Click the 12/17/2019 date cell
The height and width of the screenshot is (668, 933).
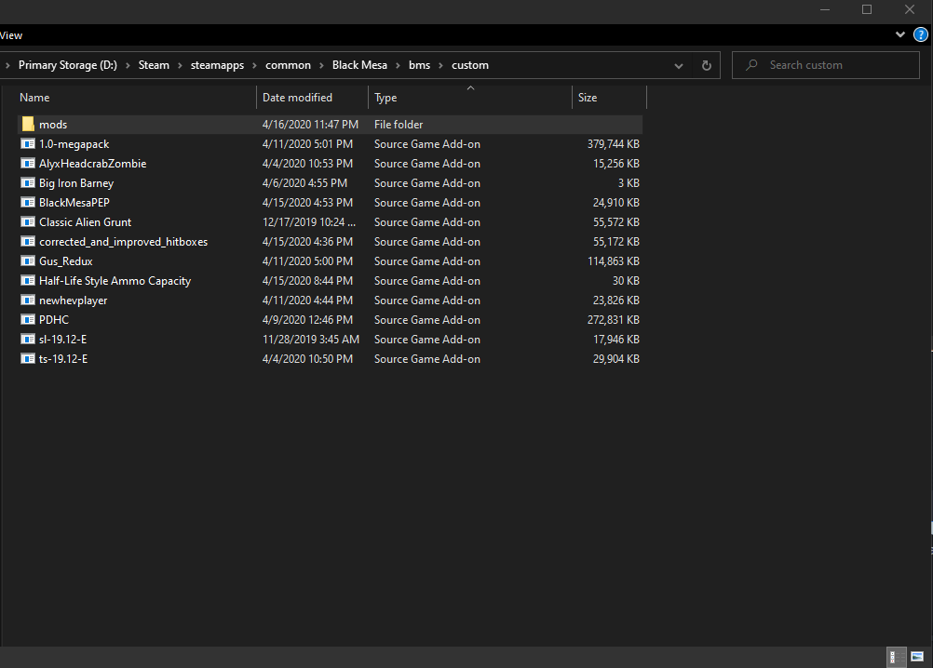pyautogui.click(x=309, y=222)
